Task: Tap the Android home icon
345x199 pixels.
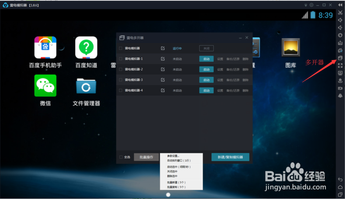Action: pos(340,187)
